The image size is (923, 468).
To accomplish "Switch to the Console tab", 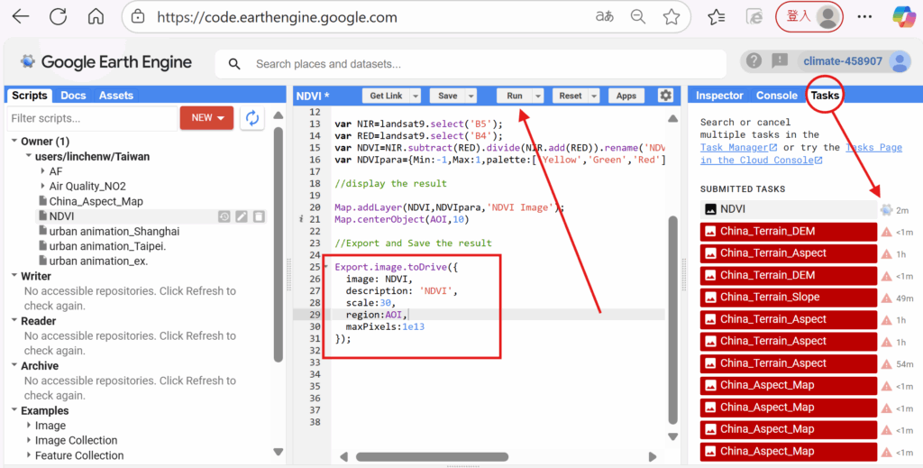I will click(x=776, y=96).
